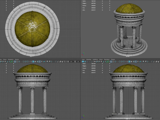Click Safe Action icon in lower-right panel toolbar

122,61
